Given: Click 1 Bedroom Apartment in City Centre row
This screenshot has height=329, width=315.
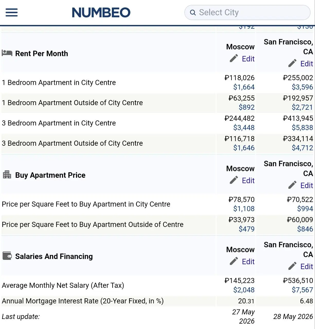Looking at the screenshot, I should pos(157,83).
